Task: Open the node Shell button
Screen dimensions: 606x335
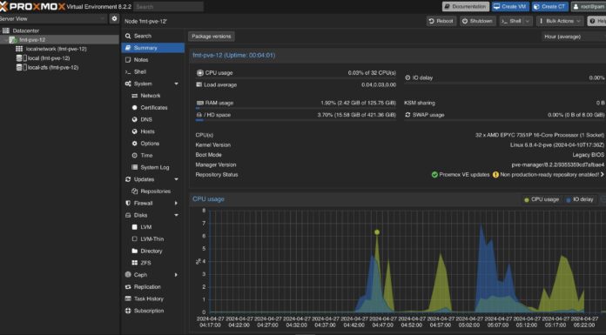Action: click(x=511, y=21)
